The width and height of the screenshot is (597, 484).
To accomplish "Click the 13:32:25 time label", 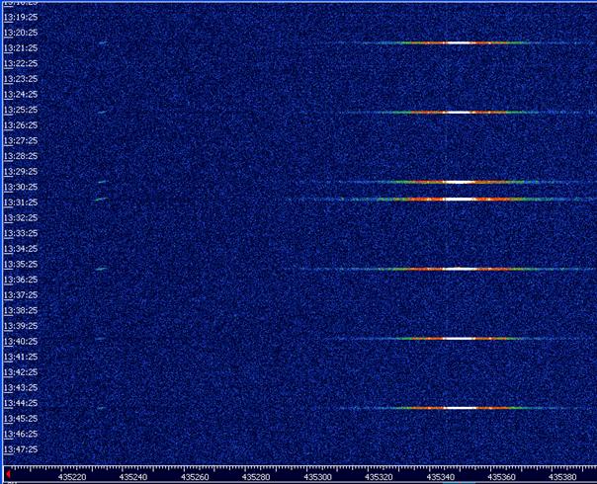I will pyautogui.click(x=21, y=217).
